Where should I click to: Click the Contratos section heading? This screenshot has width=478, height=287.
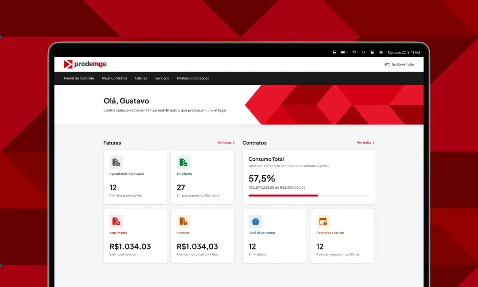point(254,143)
